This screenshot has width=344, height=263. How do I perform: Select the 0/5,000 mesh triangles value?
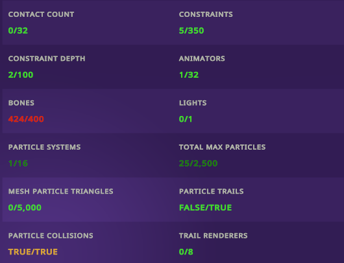pyautogui.click(x=25, y=207)
